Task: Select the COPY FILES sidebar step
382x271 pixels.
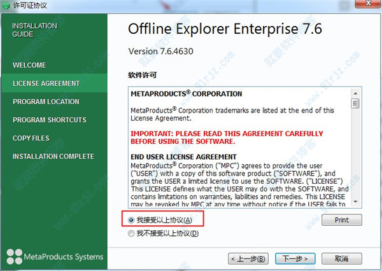Action: (x=32, y=138)
